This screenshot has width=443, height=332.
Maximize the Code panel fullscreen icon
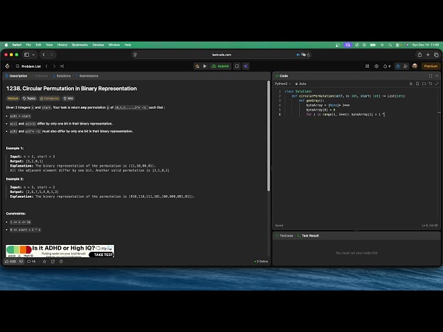pyautogui.click(x=431, y=76)
